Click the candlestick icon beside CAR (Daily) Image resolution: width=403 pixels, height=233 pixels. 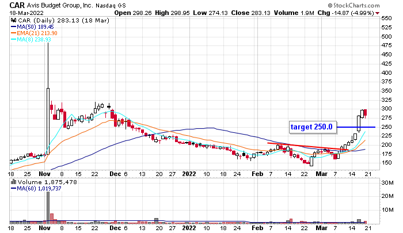tap(14, 20)
